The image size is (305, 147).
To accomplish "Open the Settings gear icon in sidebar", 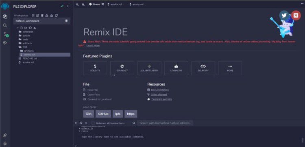I will tap(5, 144).
